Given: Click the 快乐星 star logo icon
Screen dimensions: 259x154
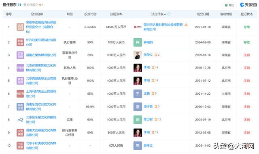Looking at the screenshot, I should pos(20,120).
